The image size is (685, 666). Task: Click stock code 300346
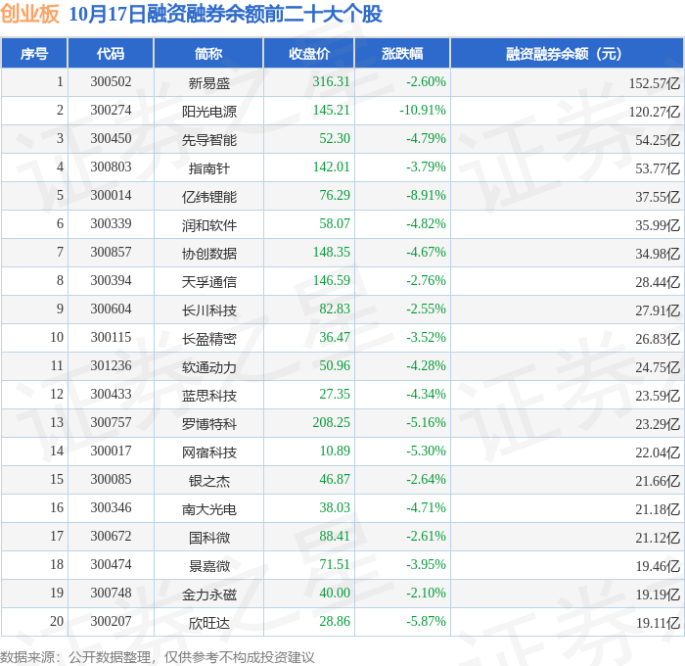coord(111,508)
